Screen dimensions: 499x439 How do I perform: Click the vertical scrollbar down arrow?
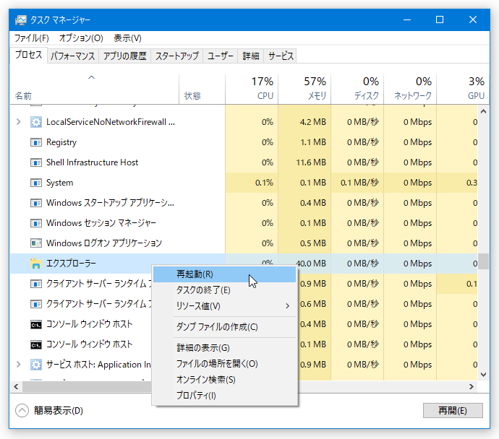483,375
